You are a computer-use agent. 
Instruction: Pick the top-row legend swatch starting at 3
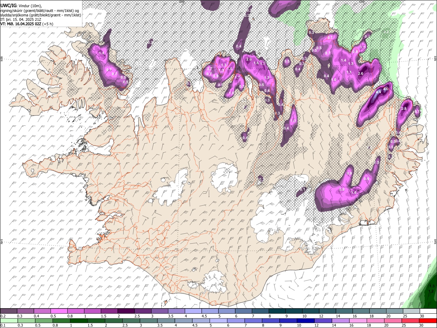[x=159, y=311]
